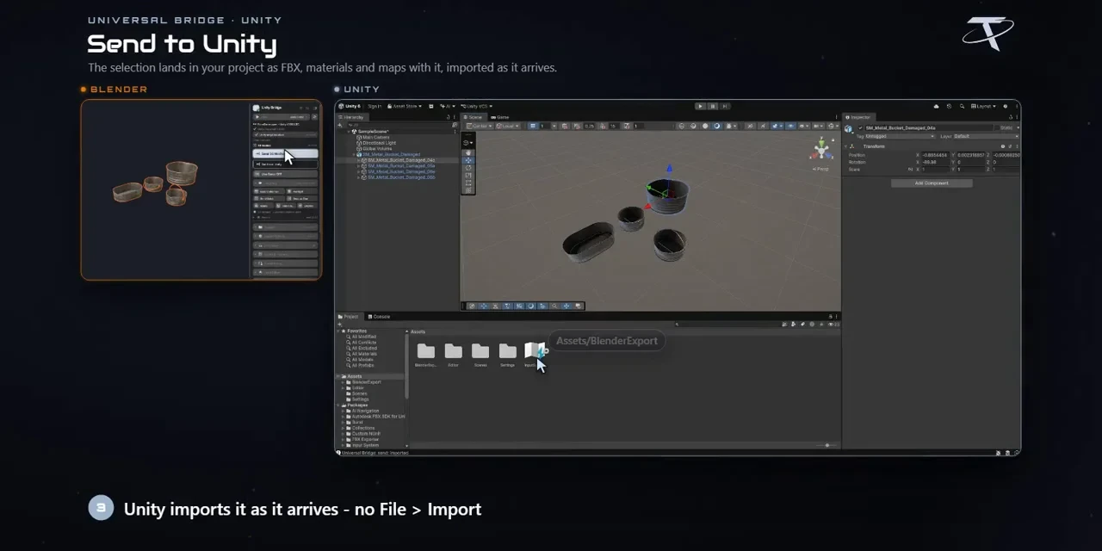Image resolution: width=1102 pixels, height=551 pixels.
Task: Select the Main Camera in Hierarchy
Action: [x=376, y=137]
